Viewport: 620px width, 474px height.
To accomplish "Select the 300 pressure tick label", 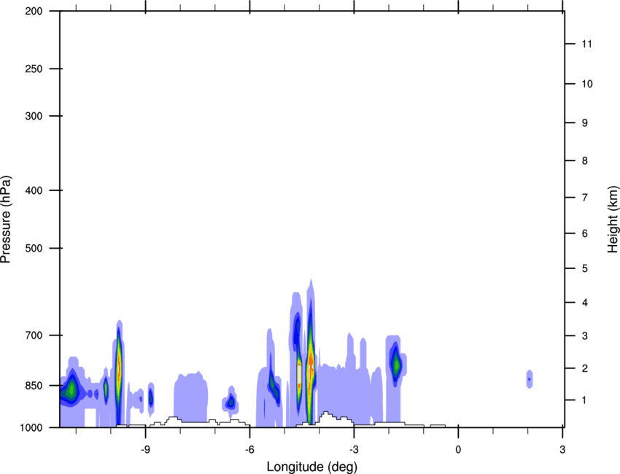I will pos(34,116).
